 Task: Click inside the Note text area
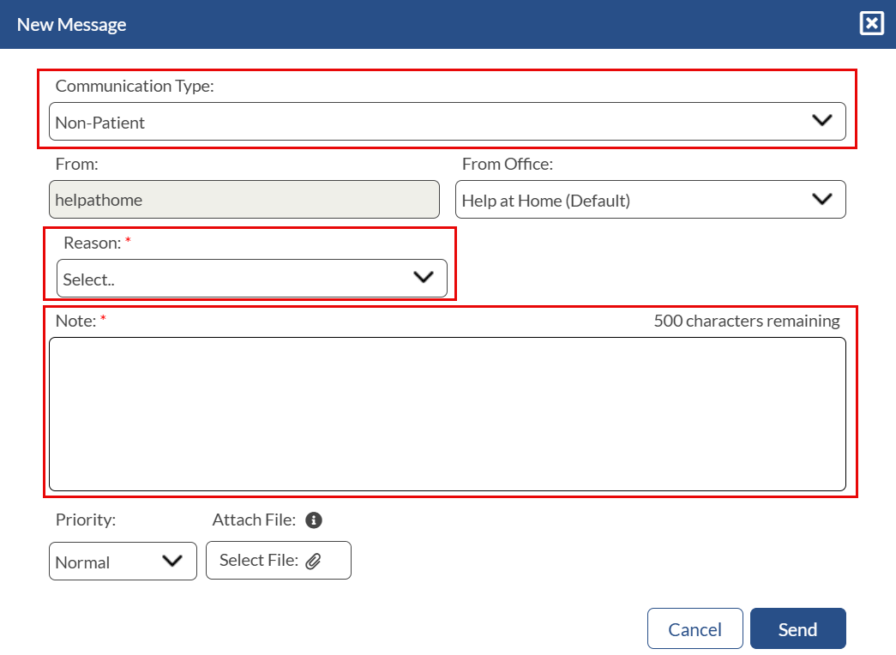[446, 412]
